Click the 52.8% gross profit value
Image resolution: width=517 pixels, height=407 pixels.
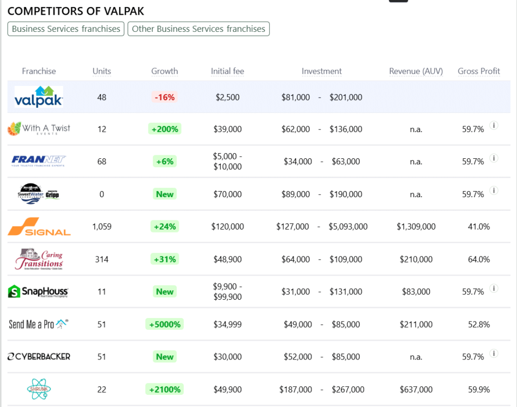[x=479, y=324]
